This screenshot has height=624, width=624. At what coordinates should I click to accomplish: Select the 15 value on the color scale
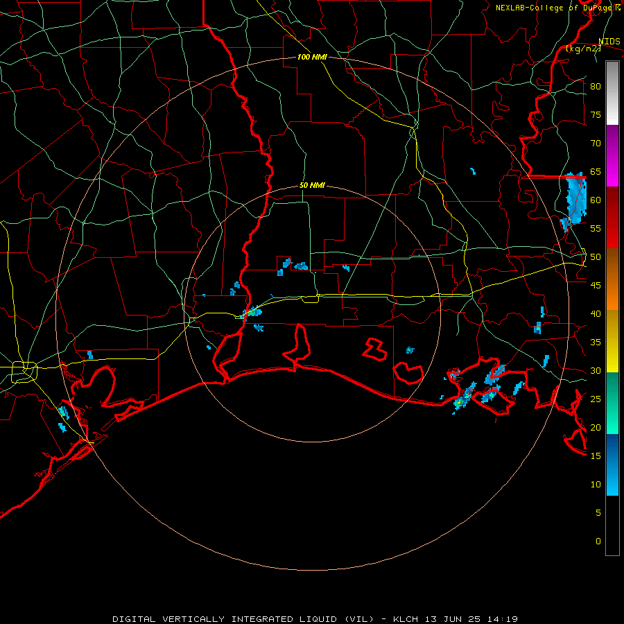coord(596,456)
